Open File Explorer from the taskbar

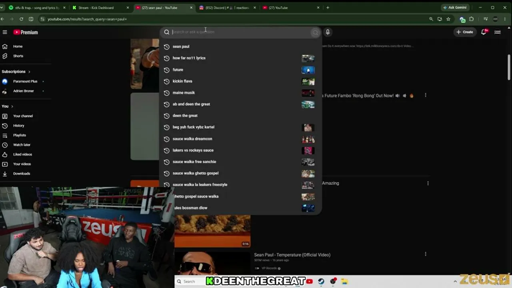[x=344, y=282]
